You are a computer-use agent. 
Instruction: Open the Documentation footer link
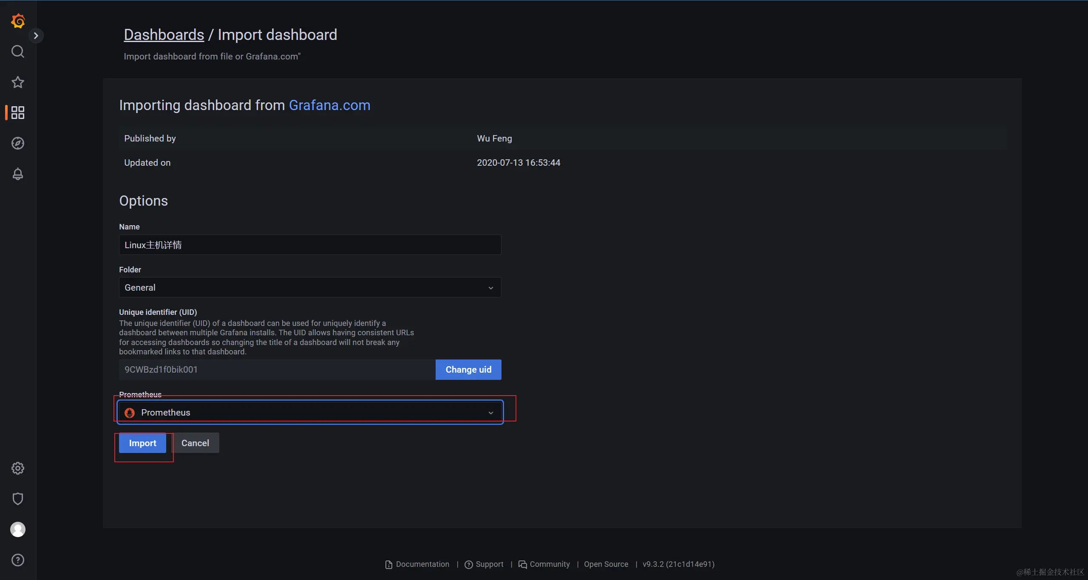(x=422, y=564)
